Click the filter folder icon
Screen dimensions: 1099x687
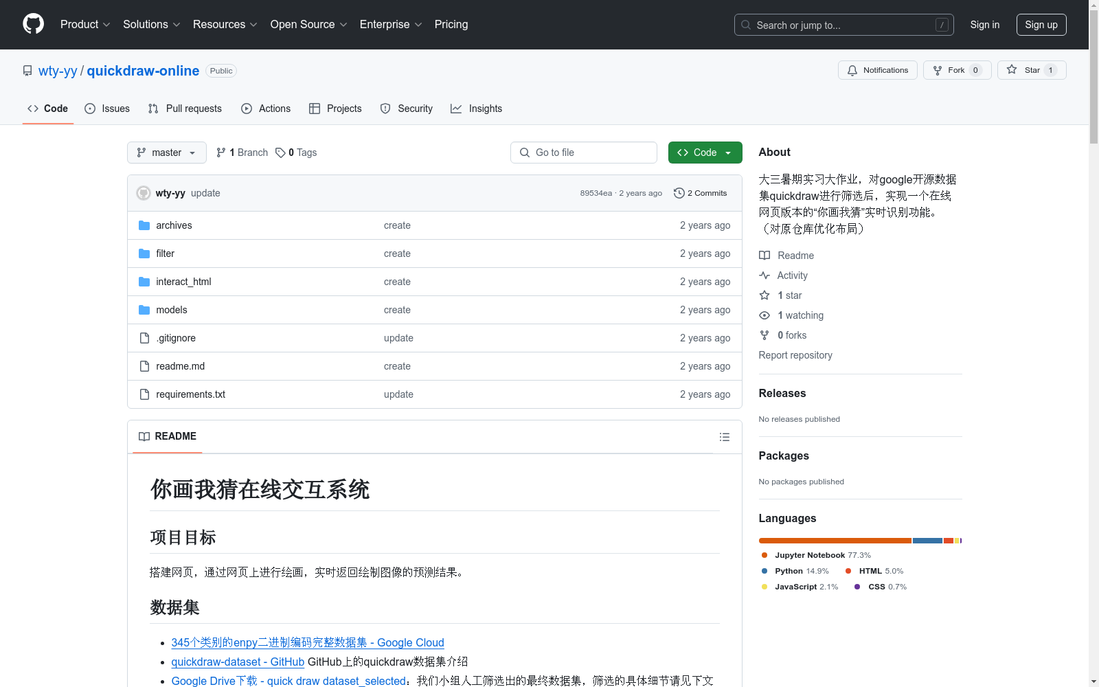(144, 254)
